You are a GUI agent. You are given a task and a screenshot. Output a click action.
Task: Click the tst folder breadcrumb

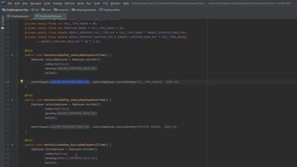(x=35, y=10)
